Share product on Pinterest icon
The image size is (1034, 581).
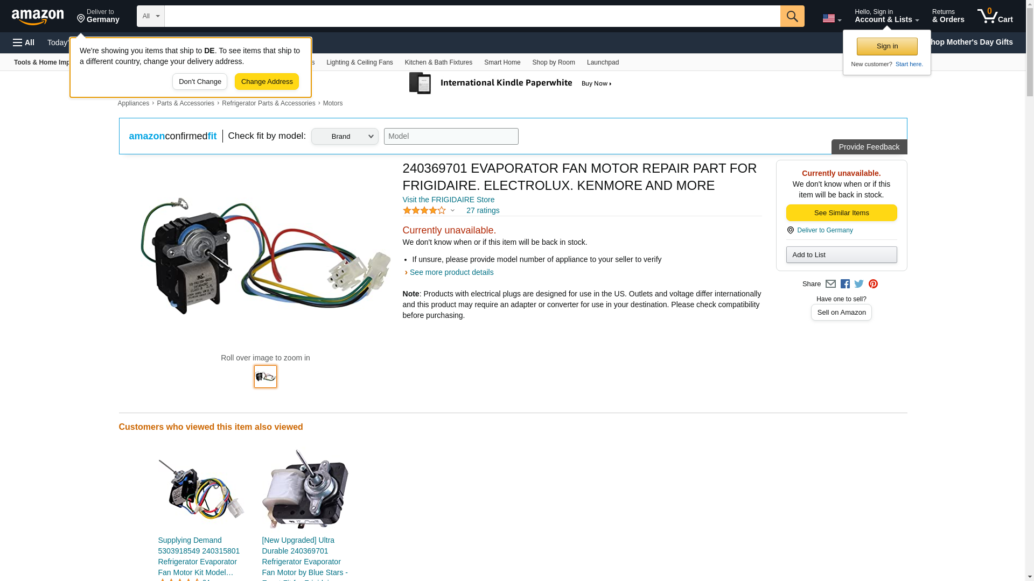tap(873, 284)
